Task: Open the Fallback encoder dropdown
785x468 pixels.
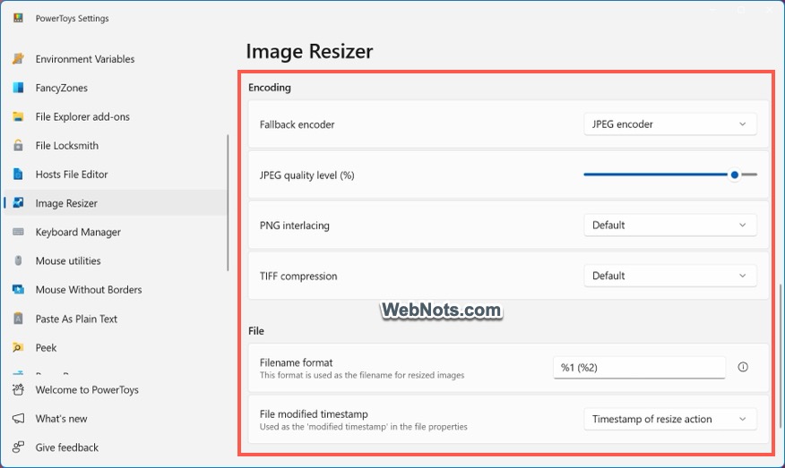Action: tap(670, 124)
